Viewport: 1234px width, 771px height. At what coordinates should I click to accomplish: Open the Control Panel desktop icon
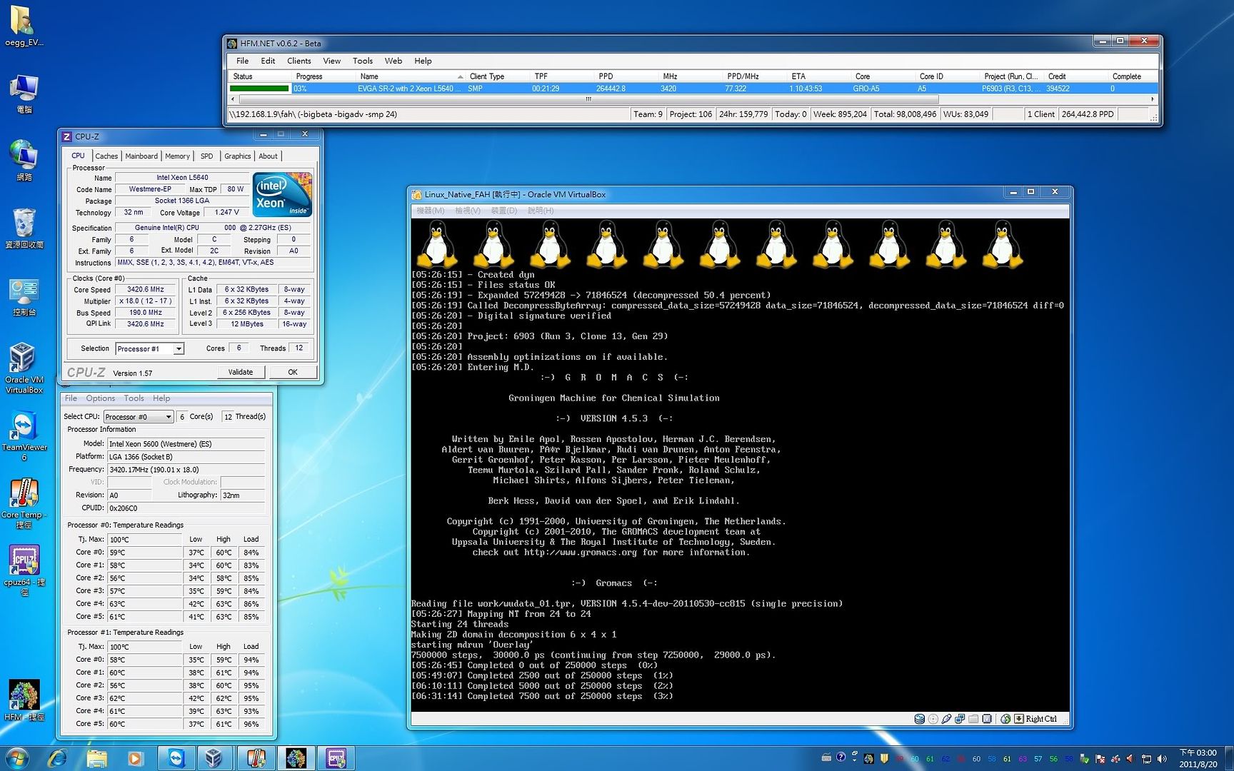point(24,296)
